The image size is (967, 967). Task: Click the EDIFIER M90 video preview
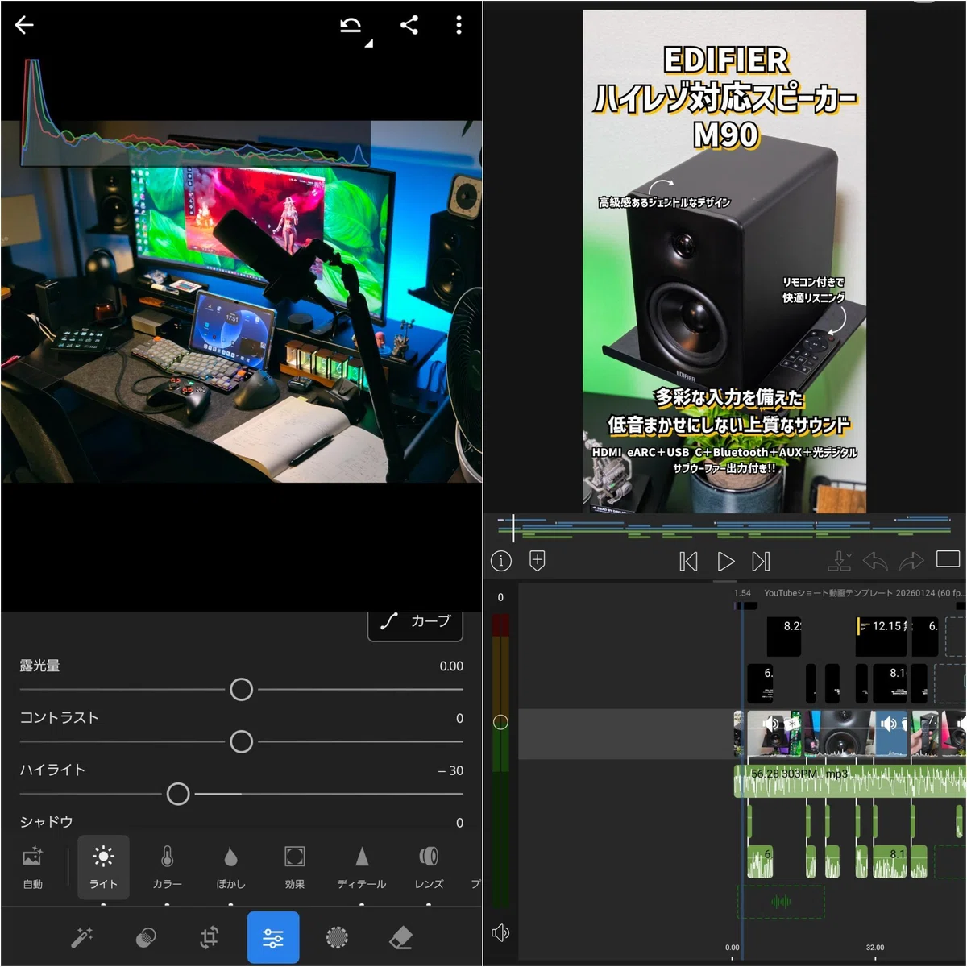pos(724,261)
